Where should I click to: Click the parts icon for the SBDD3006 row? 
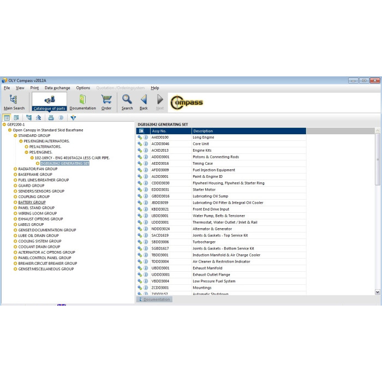point(140,242)
